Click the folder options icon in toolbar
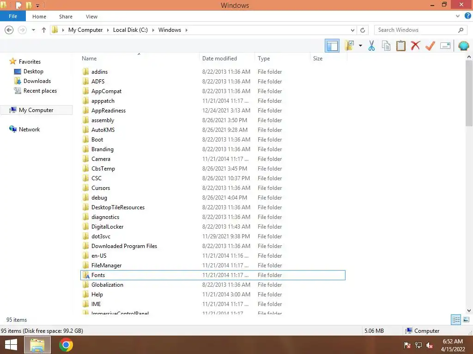This screenshot has height=354, width=473. pos(349,46)
